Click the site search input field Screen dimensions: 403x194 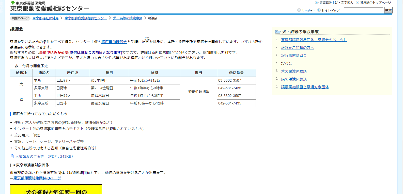363,10
